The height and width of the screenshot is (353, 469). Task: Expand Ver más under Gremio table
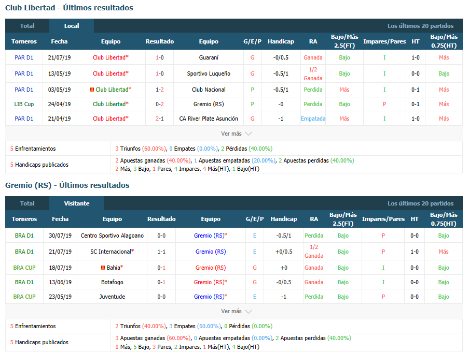[236, 311]
